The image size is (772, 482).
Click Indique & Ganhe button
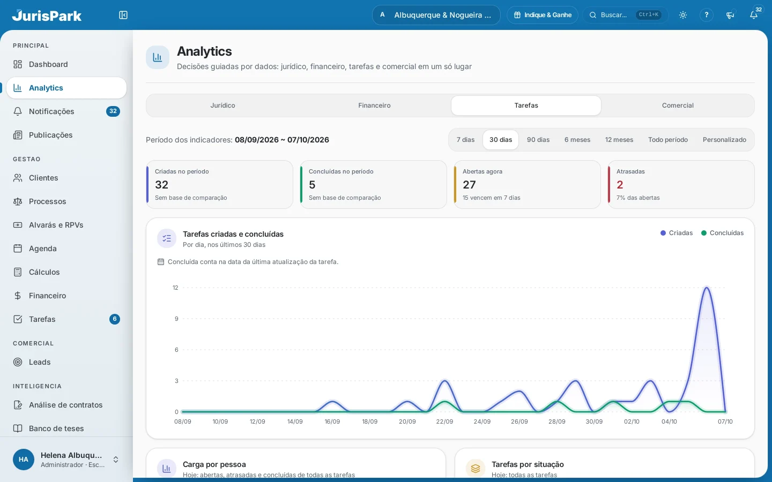click(x=543, y=15)
